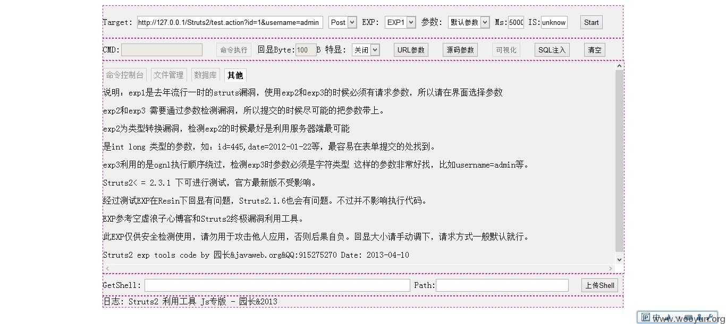Viewport: 726px width, 324px height.
Task: Click the 命令执行 button
Action: (234, 50)
